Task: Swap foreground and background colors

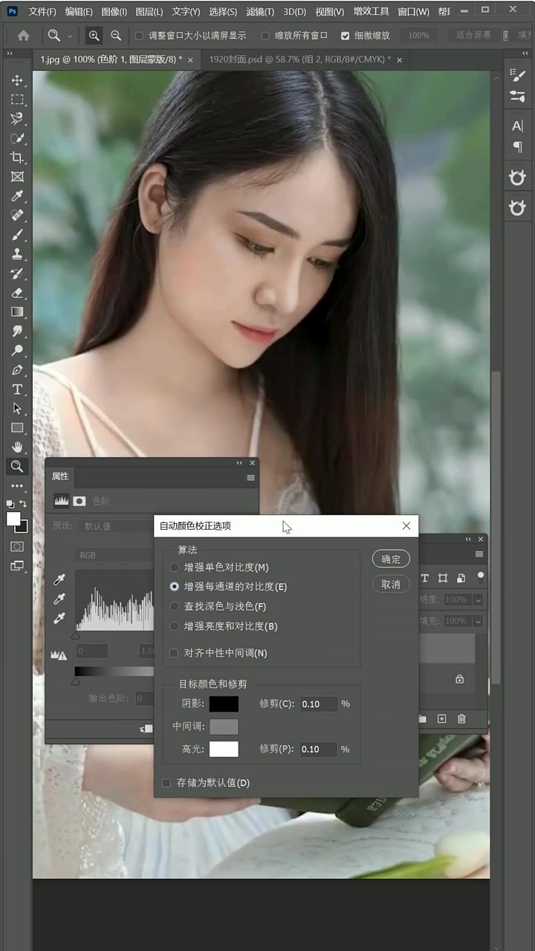Action: tap(23, 504)
